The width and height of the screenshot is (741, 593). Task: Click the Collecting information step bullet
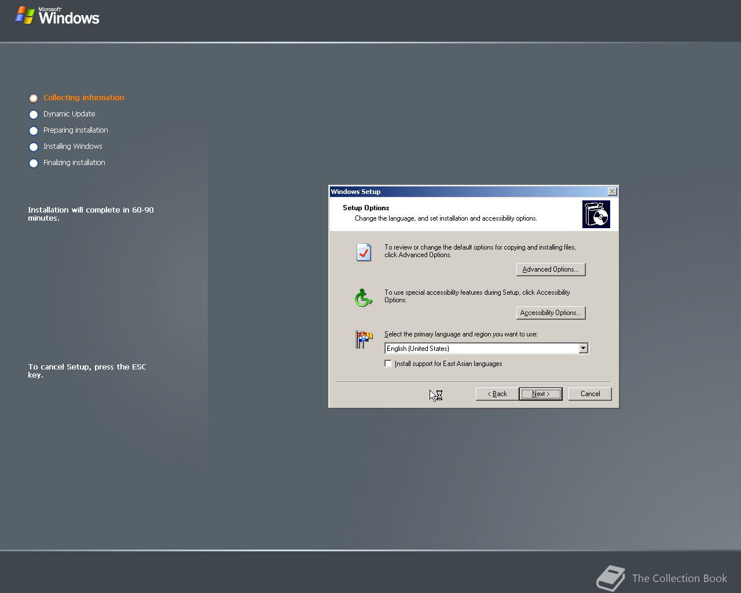click(34, 98)
